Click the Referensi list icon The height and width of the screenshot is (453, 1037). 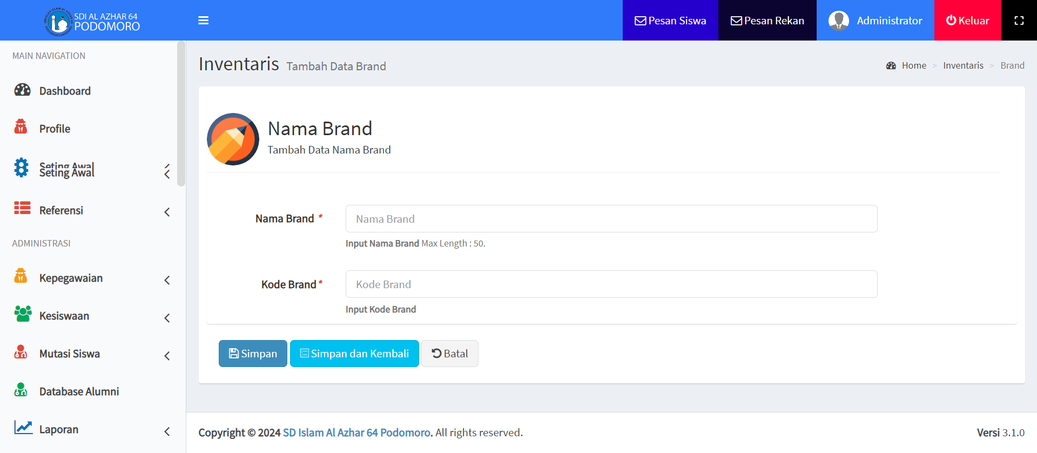tap(22, 208)
